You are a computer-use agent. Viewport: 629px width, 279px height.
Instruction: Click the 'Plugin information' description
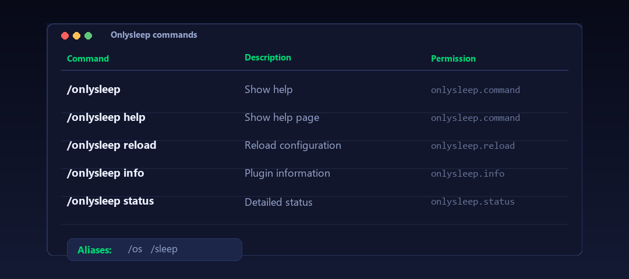pyautogui.click(x=287, y=173)
